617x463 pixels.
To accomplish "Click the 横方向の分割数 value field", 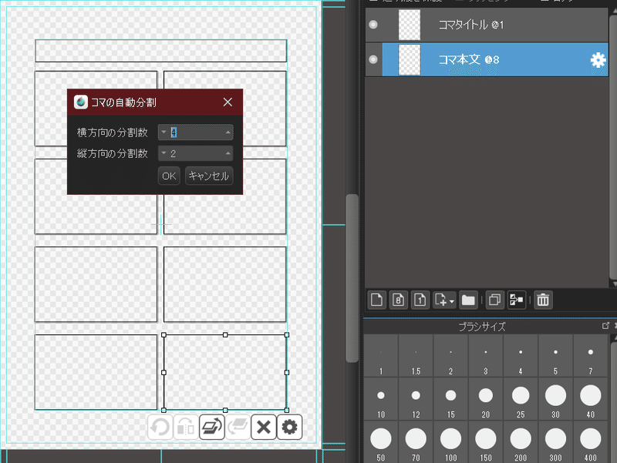I will (x=196, y=133).
